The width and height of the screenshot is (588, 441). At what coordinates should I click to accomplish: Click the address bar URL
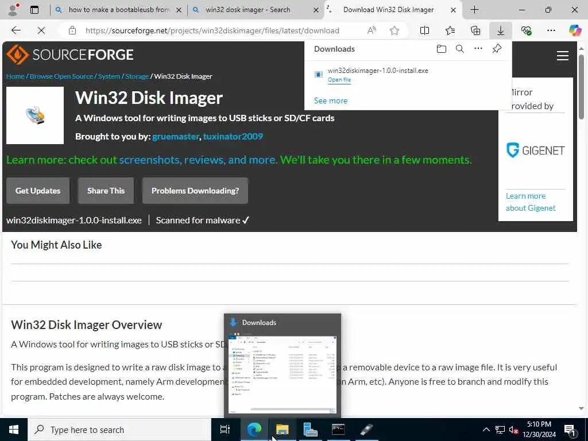pyautogui.click(x=212, y=31)
